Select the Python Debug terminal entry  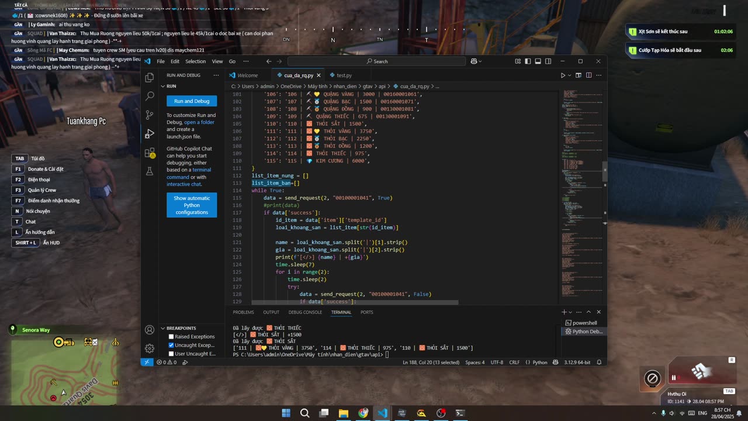[x=584, y=332]
